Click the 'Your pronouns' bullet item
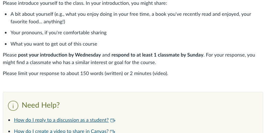 point(58,33)
